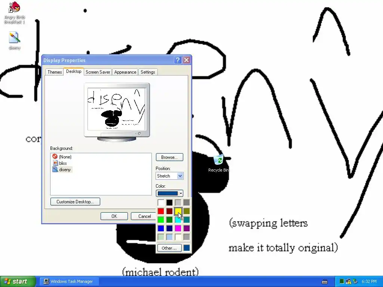Pick the bright red color swatch
This screenshot has height=287, width=383.
(x=161, y=211)
